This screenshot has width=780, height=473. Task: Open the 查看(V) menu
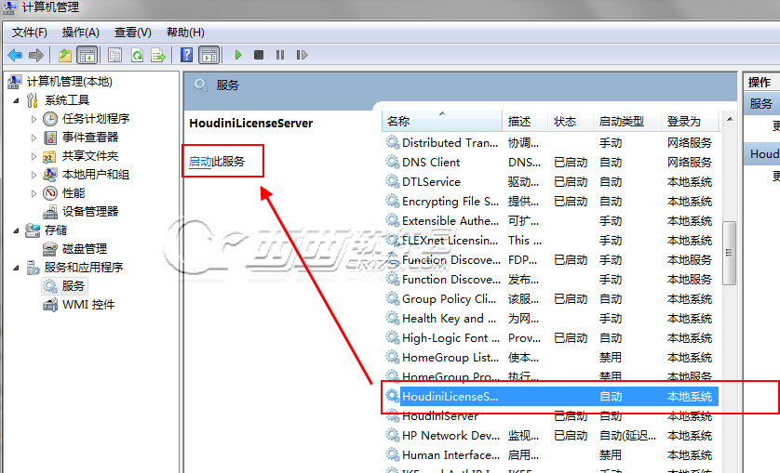133,33
